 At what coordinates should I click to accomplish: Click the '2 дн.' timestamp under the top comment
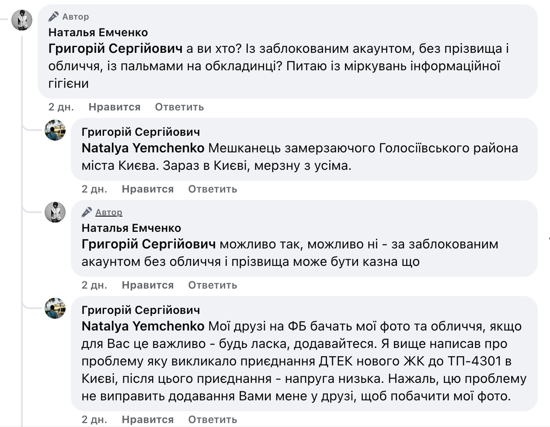click(61, 107)
